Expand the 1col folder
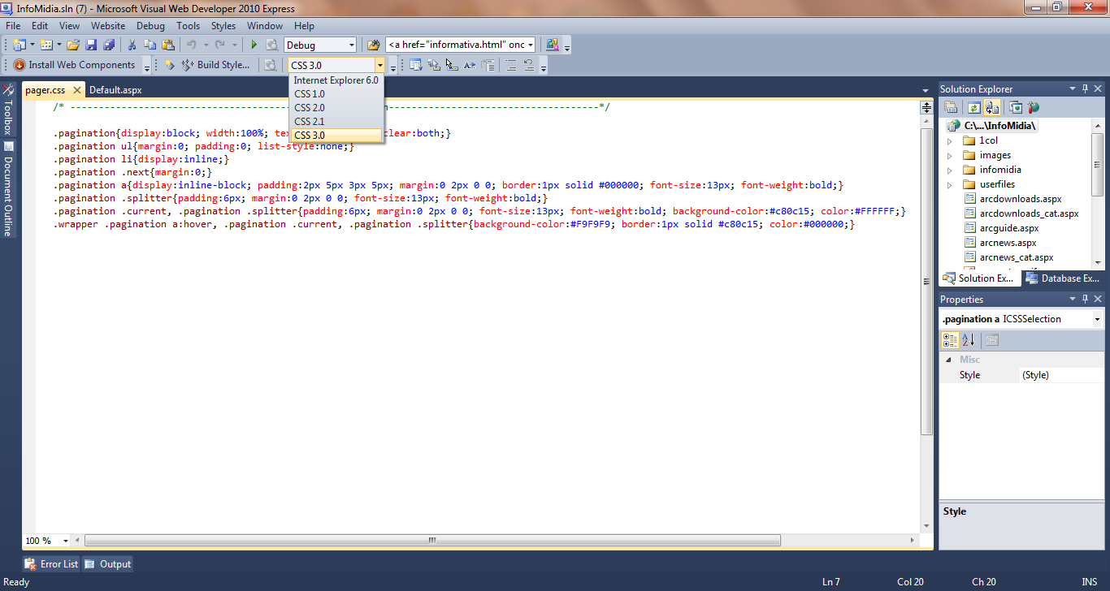1110x591 pixels. [949, 140]
